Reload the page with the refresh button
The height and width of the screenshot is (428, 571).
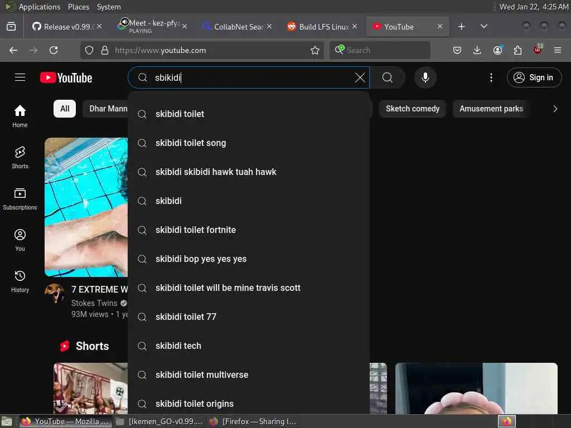[x=54, y=50]
